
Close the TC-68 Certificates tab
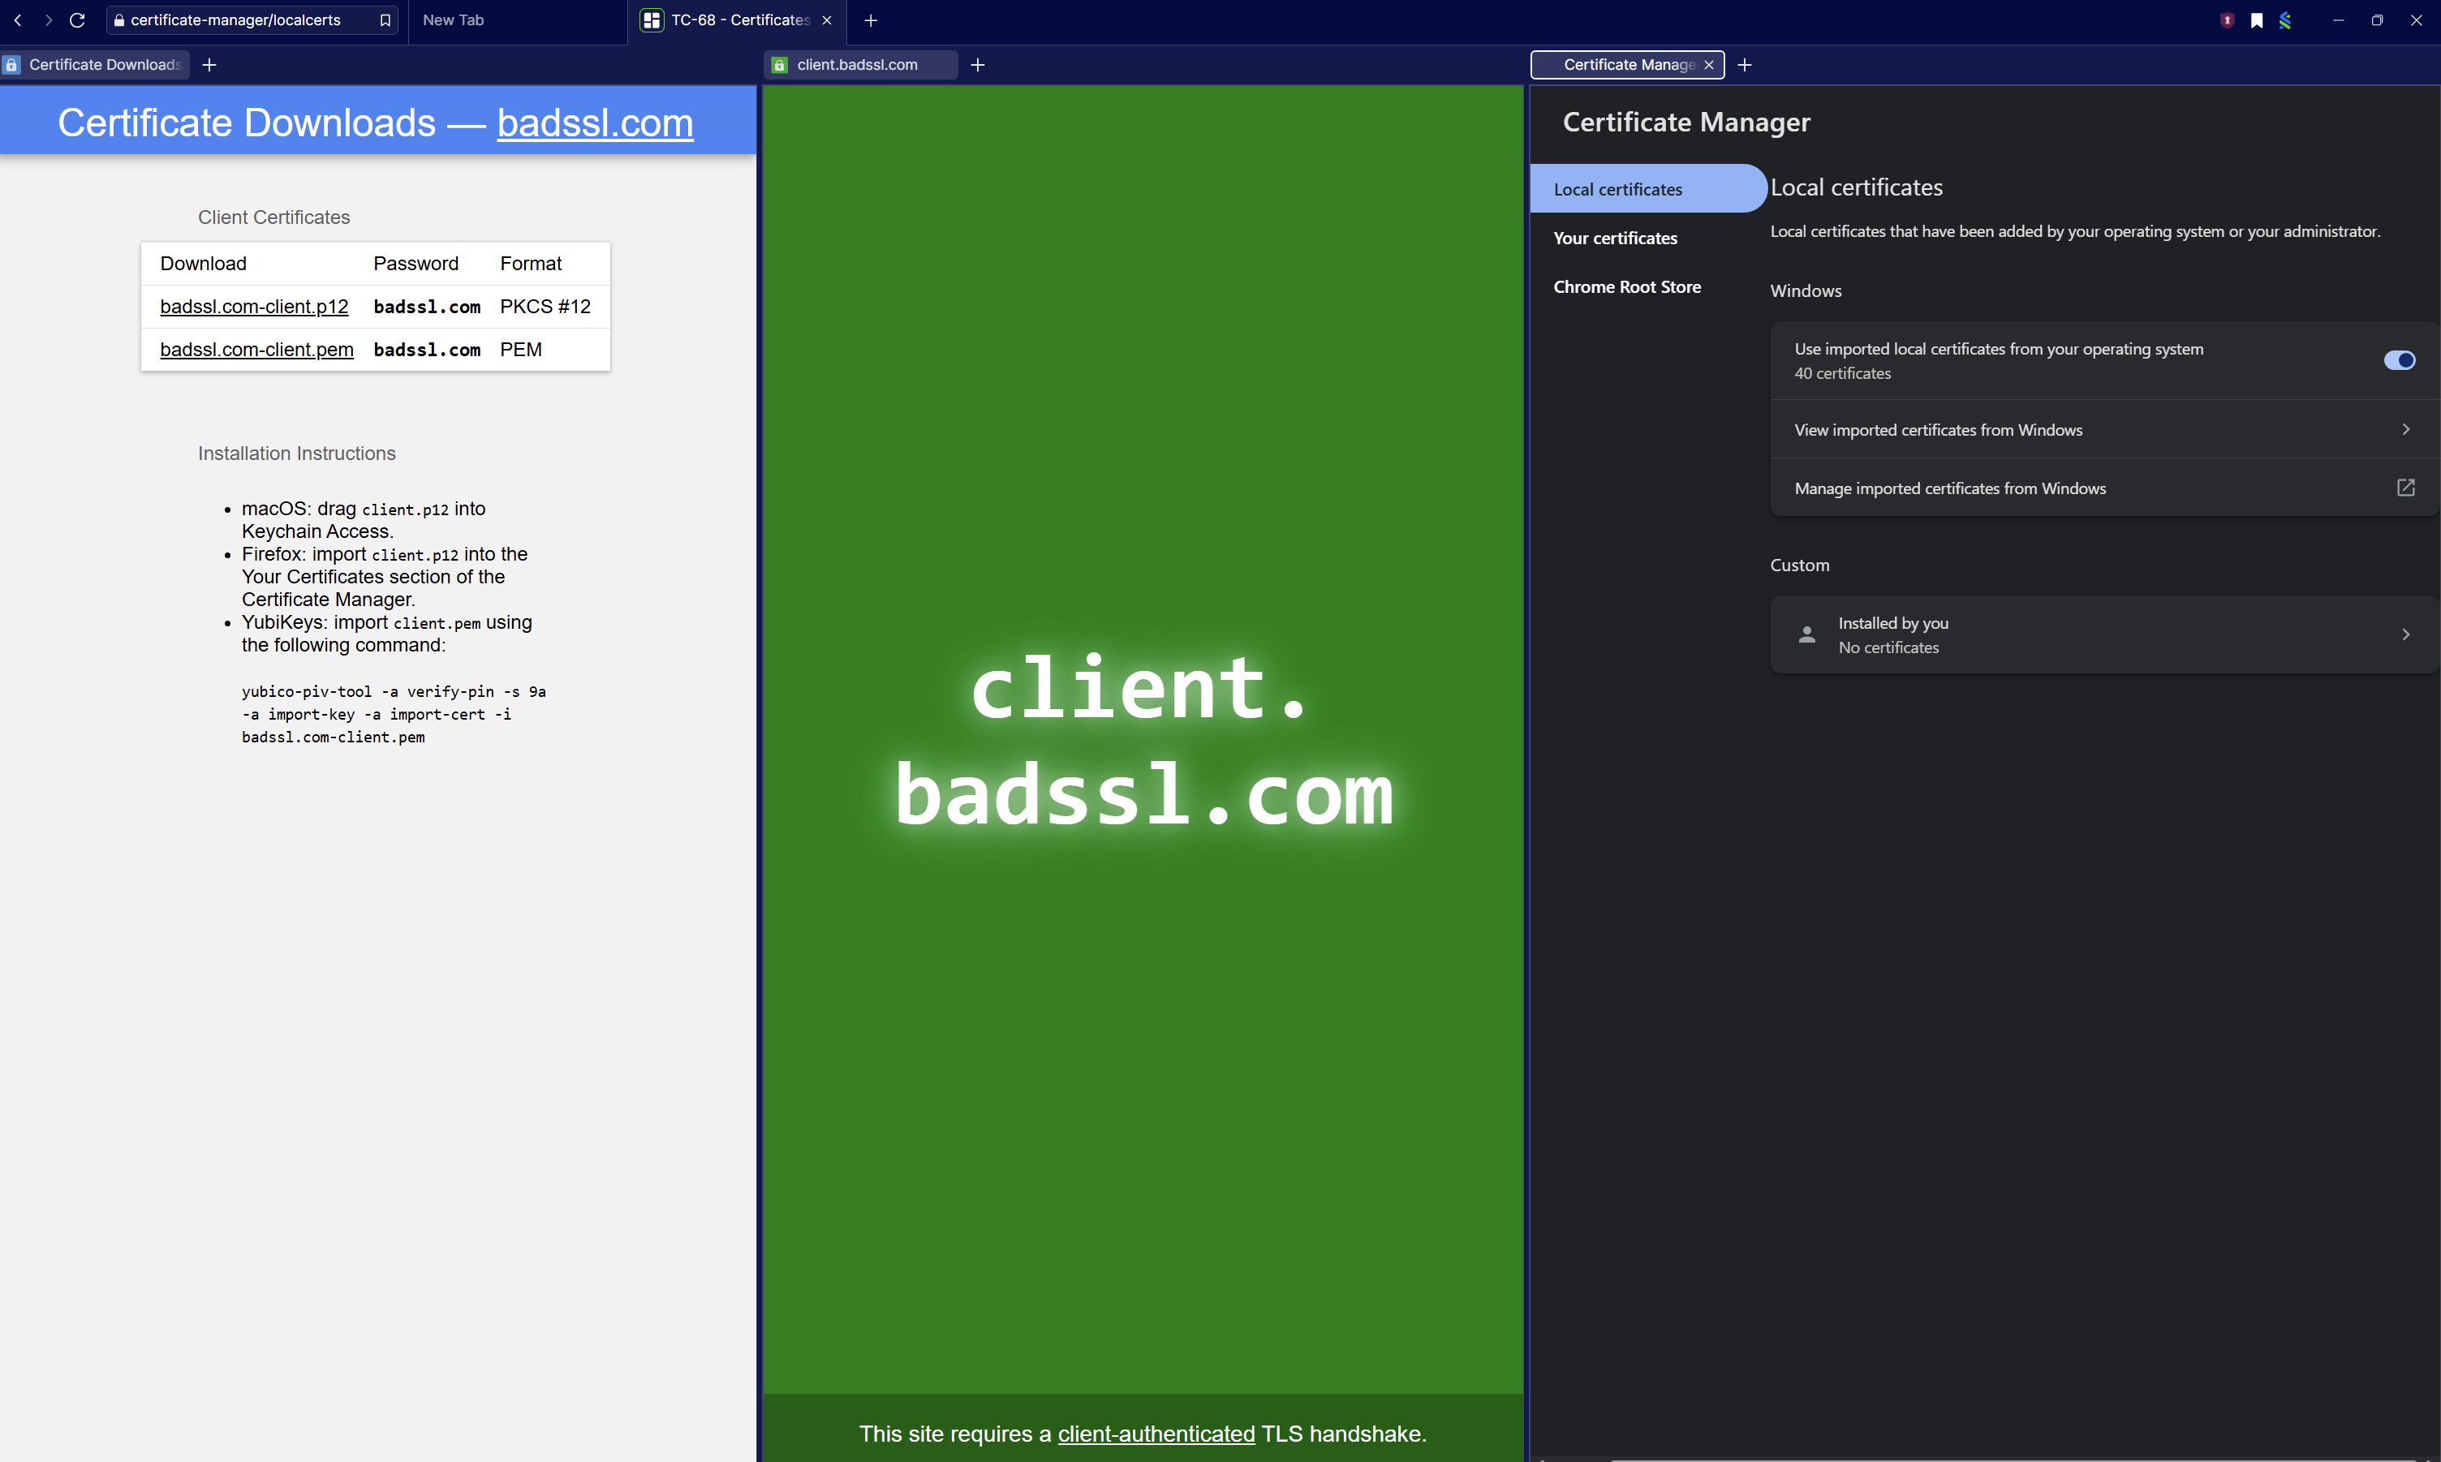[x=826, y=19]
